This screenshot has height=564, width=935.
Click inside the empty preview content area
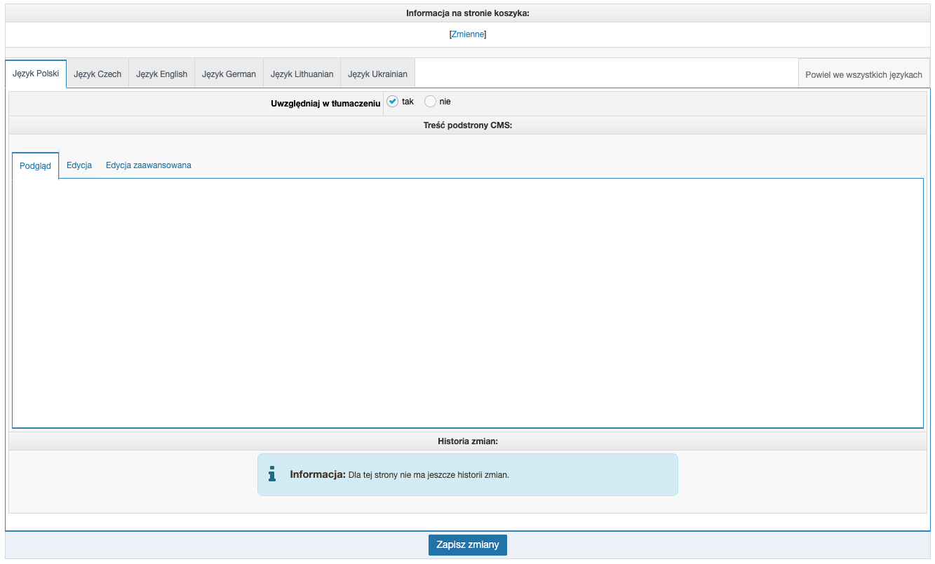467,303
